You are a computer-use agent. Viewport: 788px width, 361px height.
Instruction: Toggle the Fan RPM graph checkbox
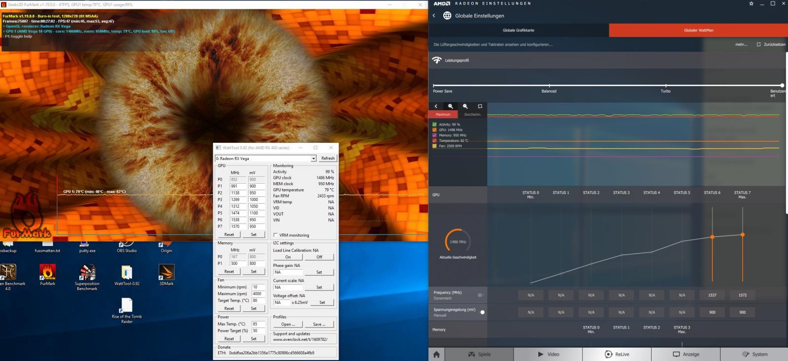(434, 146)
